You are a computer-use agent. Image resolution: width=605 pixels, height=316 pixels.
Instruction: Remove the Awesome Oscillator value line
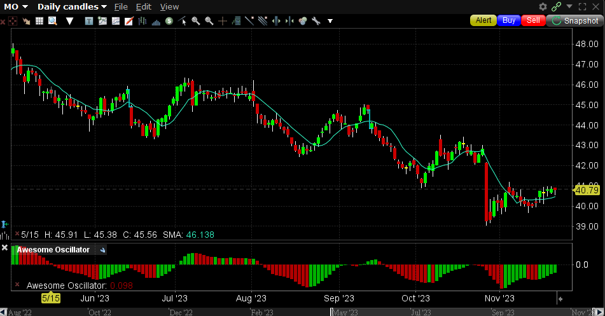pos(18,285)
